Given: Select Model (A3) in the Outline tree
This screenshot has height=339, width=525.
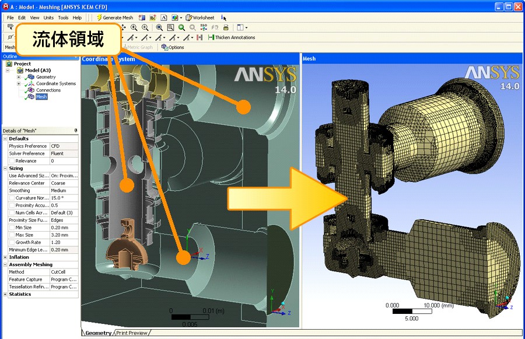Looking at the screenshot, I should (x=38, y=71).
